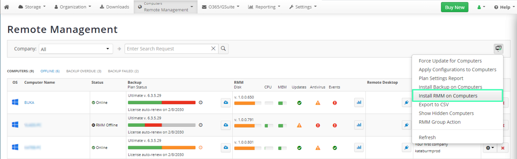Expand the Storage menu

tap(32, 7)
